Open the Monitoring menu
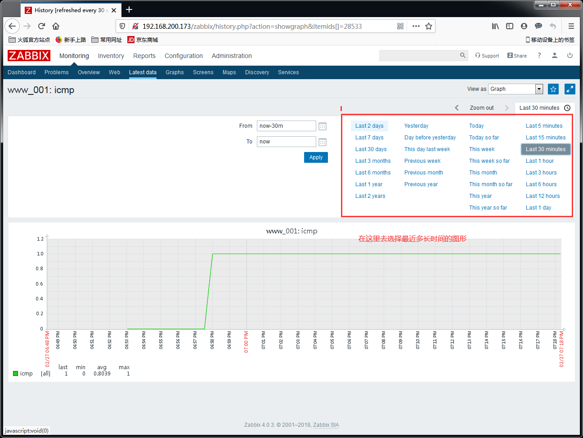Screen dimensions: 583x438 (x=74, y=56)
